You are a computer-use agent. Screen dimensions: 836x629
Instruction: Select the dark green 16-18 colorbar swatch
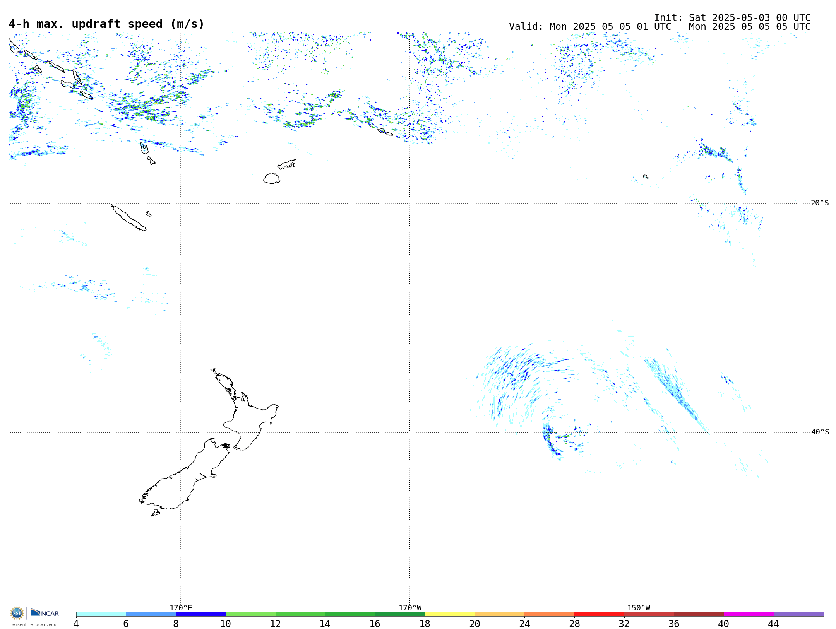(400, 614)
